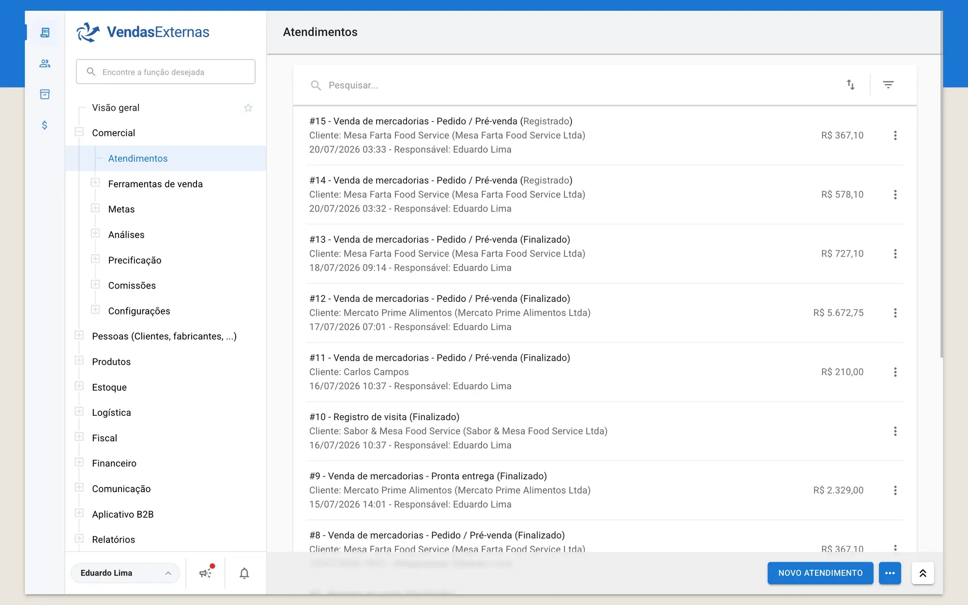
Task: Open options menu for atendimento #12
Action: click(895, 313)
